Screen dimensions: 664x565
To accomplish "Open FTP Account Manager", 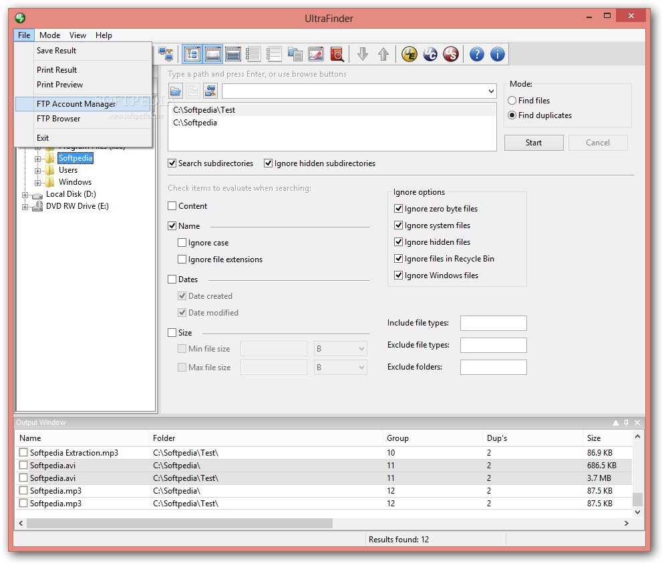I will [84, 104].
